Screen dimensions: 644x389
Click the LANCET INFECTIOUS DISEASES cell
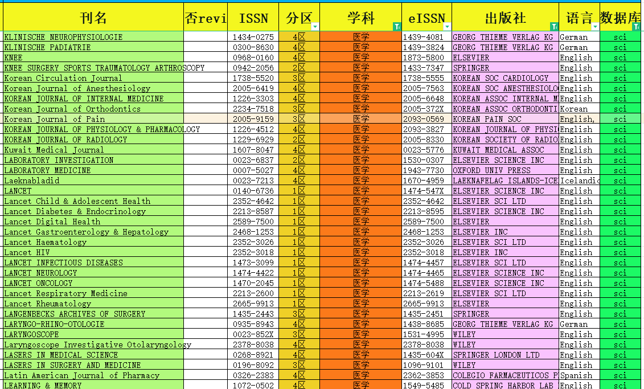[x=93, y=263]
